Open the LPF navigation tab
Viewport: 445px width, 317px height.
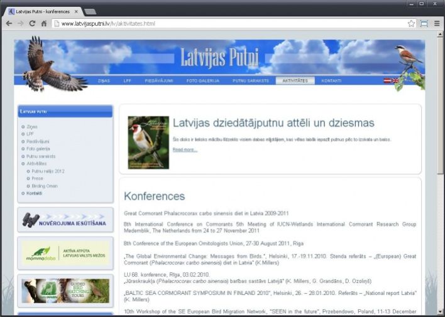[128, 81]
